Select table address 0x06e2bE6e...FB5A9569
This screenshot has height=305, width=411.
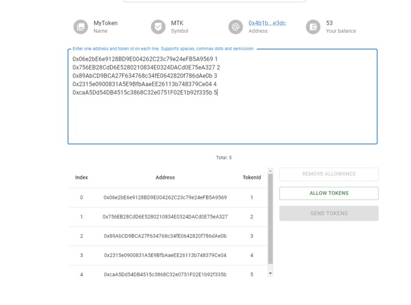click(x=165, y=197)
